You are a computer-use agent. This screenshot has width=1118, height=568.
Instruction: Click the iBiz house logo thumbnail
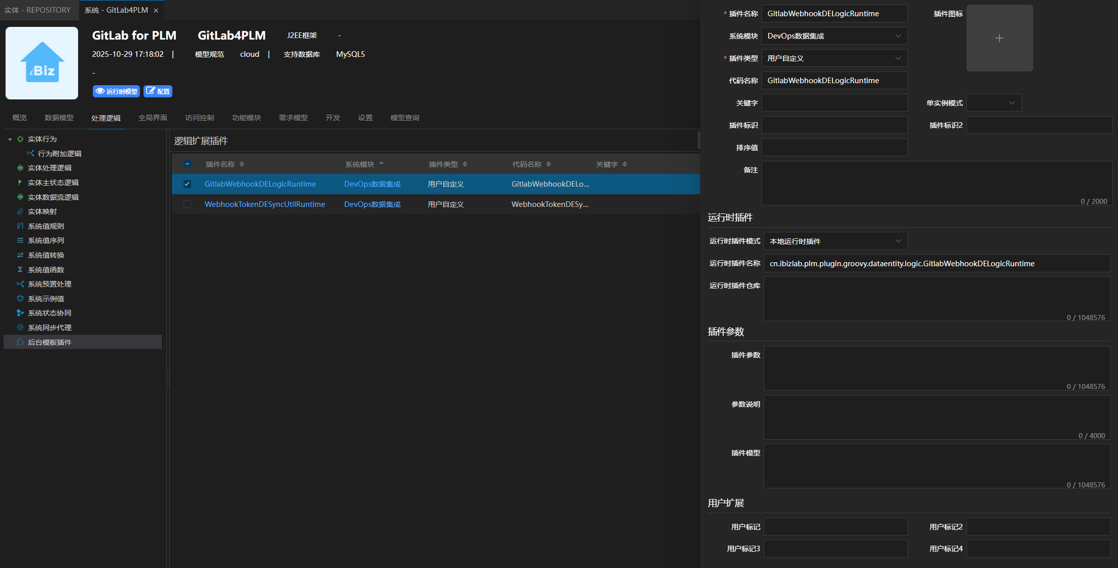point(42,63)
